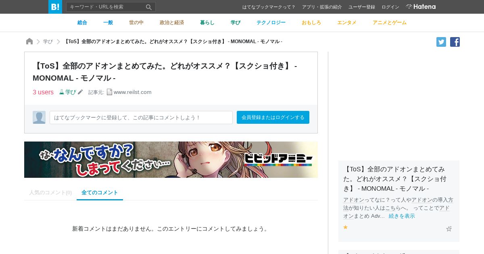
Task: Open the 一般 category
Action: [x=108, y=23]
